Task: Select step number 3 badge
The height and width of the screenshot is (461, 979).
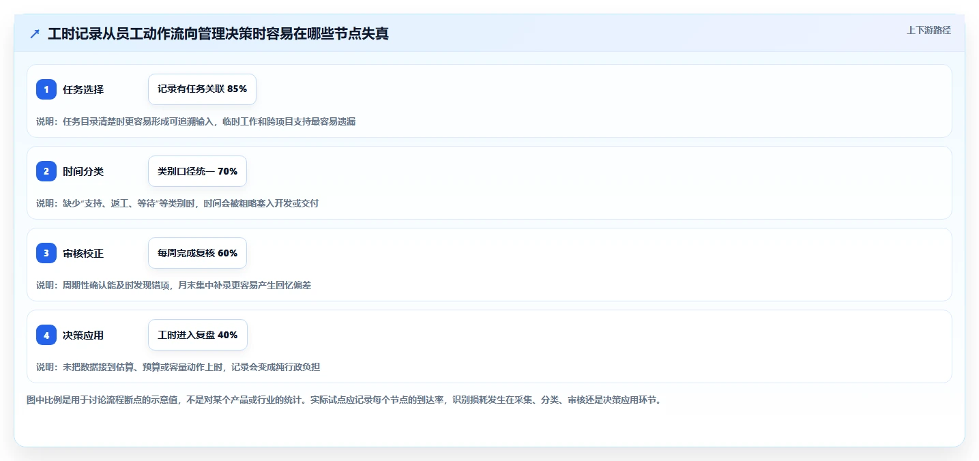Action: [46, 253]
